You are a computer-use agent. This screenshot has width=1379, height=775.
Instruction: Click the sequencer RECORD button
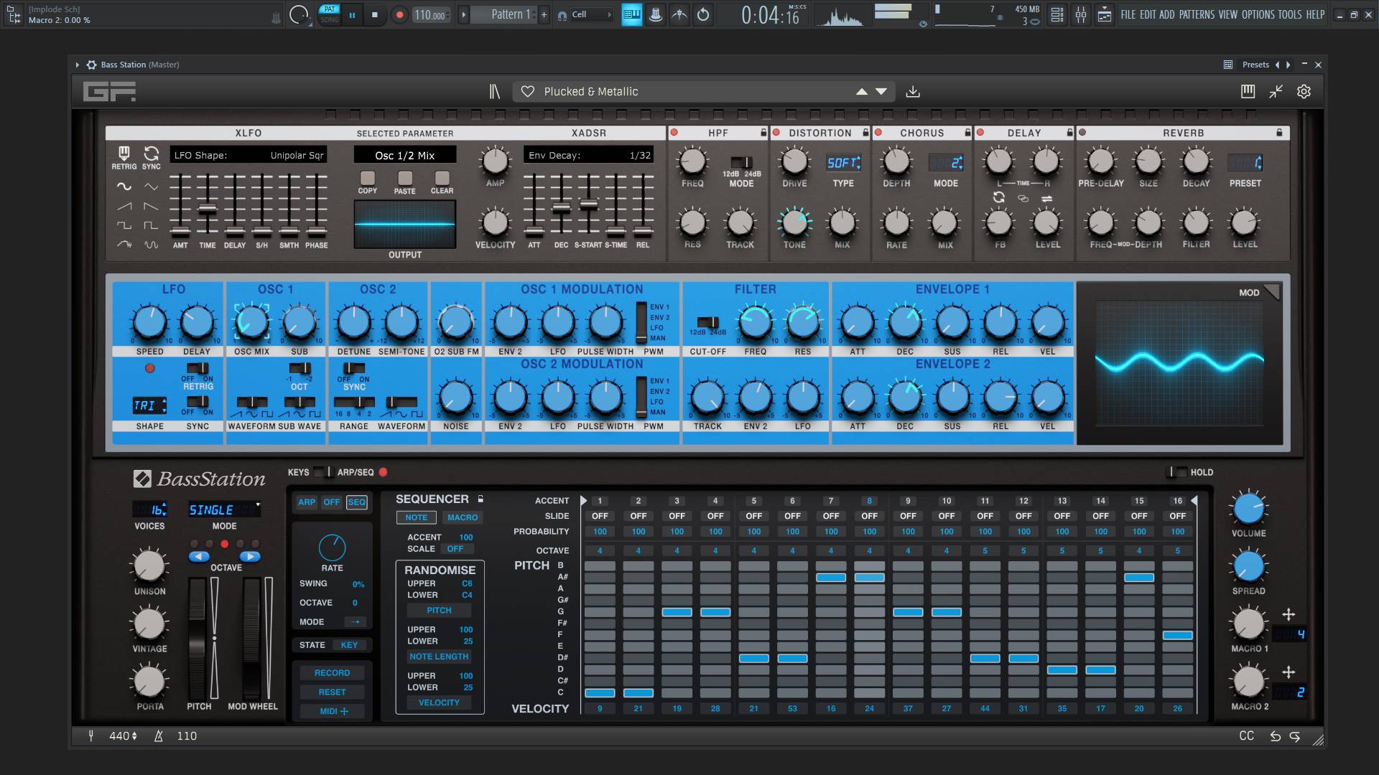332,673
